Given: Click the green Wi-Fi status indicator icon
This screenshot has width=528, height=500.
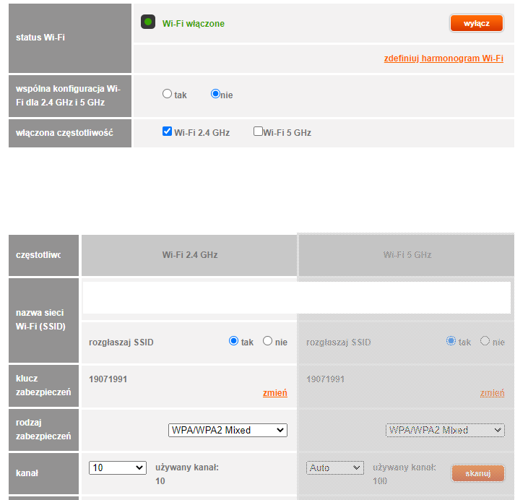Looking at the screenshot, I should pos(148,22).
